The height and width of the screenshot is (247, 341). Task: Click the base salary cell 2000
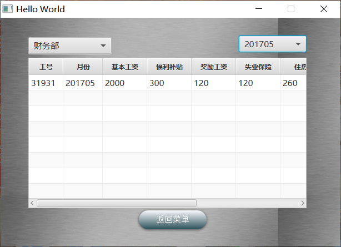[115, 83]
